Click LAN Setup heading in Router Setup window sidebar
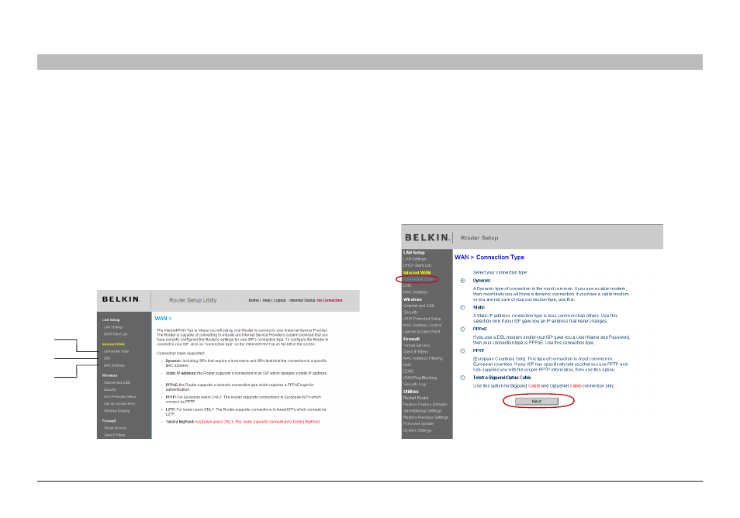This screenshot has width=740, height=518. [x=414, y=253]
